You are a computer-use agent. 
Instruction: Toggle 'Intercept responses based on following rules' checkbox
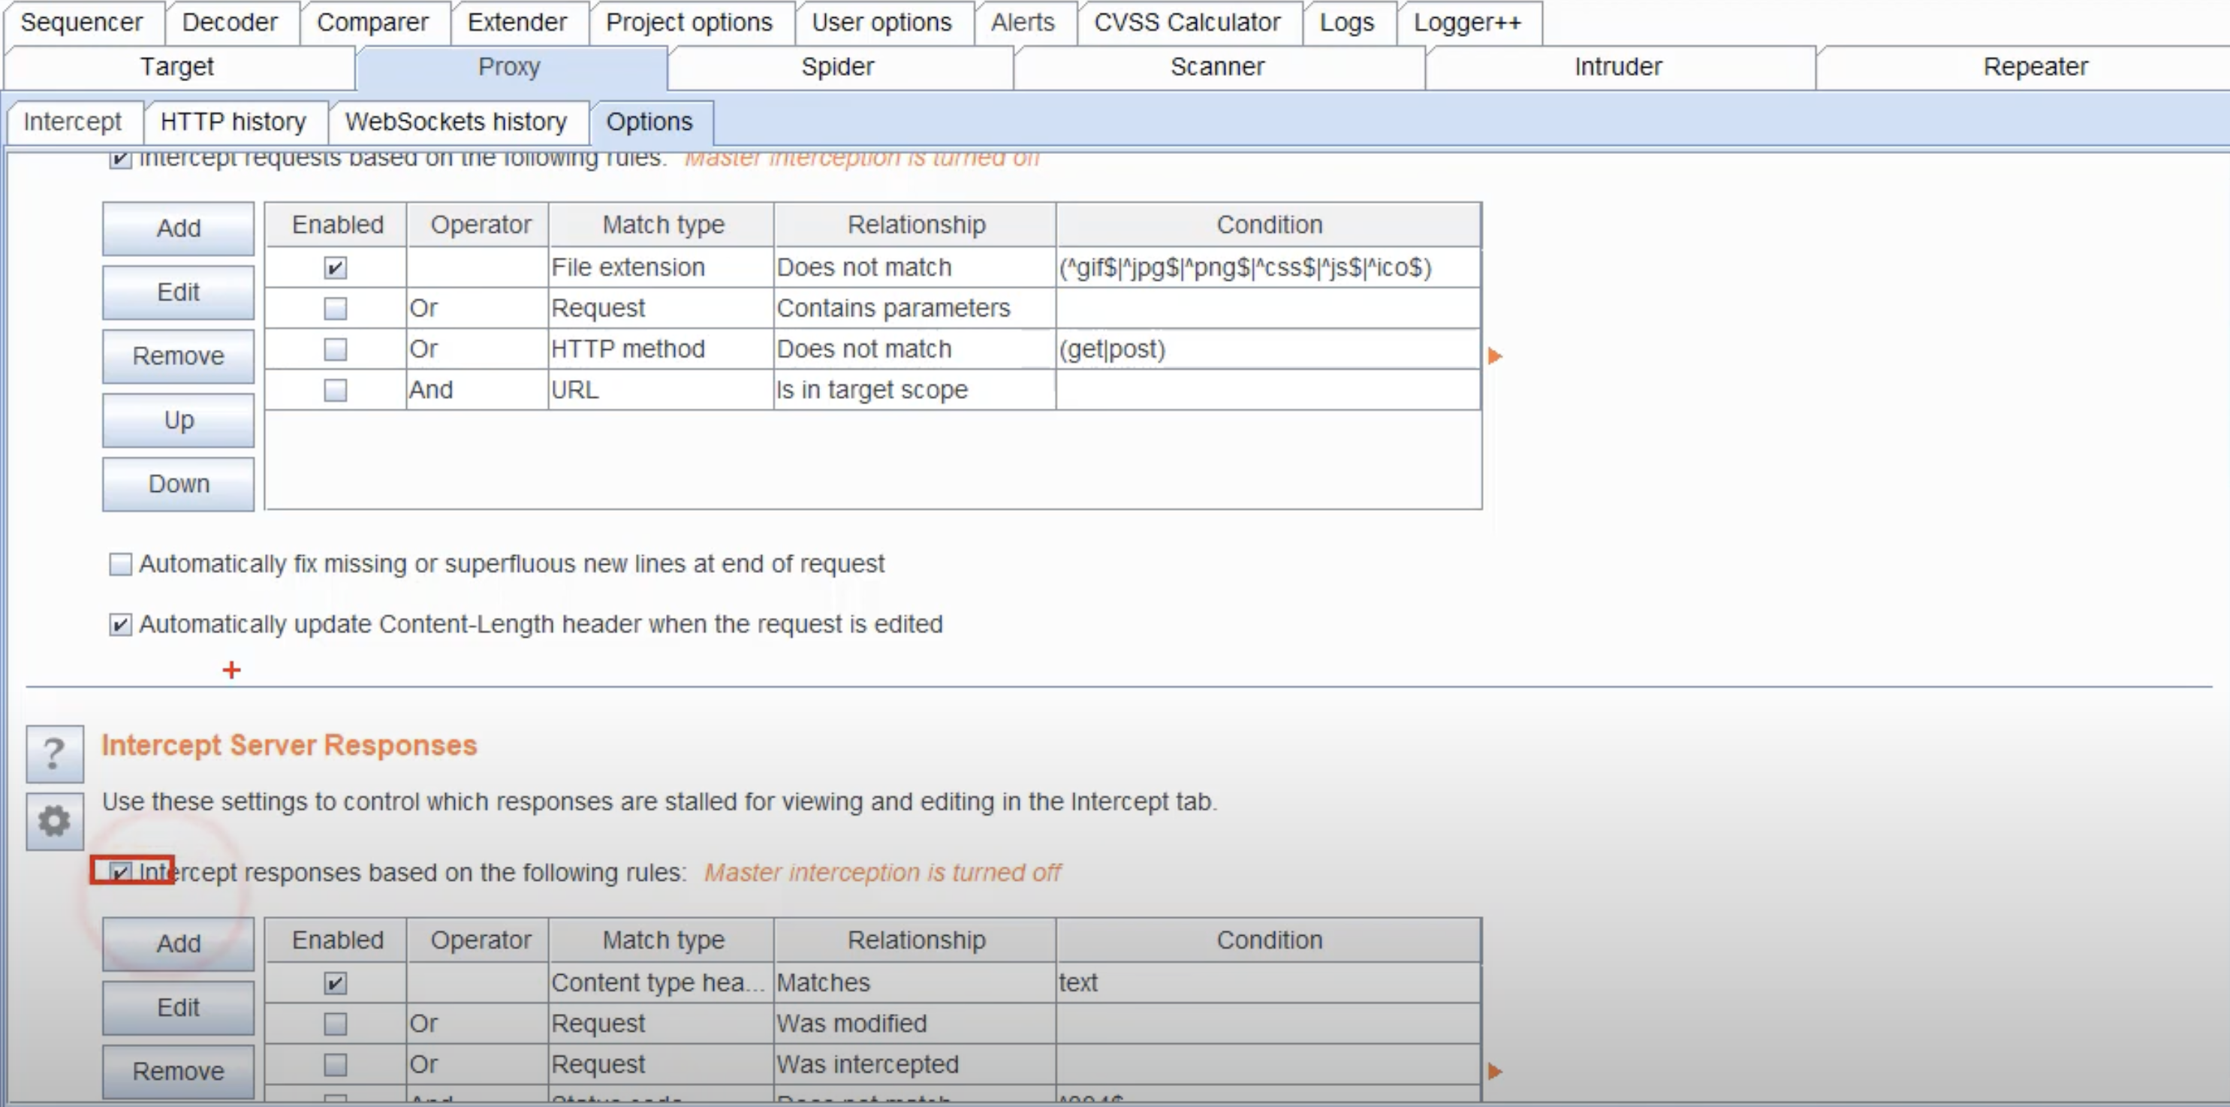point(120,871)
